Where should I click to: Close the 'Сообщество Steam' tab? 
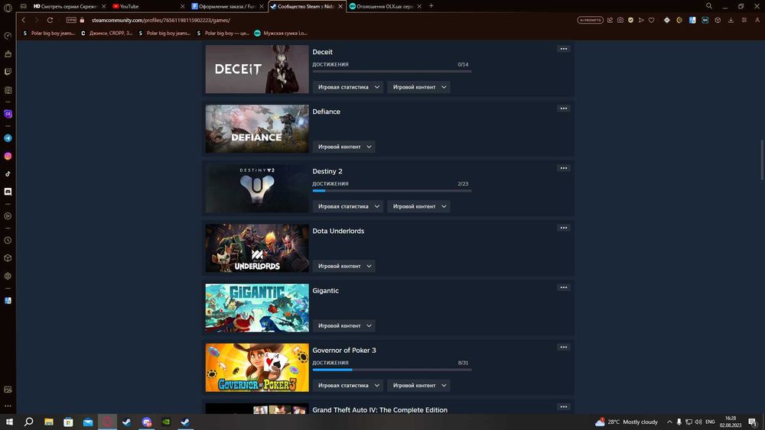[x=340, y=6]
